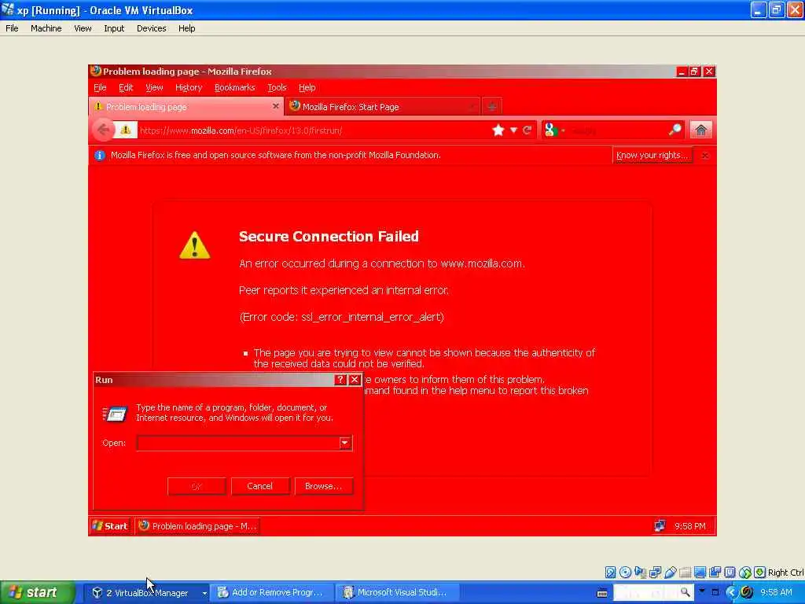Screen dimensions: 805x604
Task: Click VirtualBox recording status icon
Action: (x=715, y=573)
